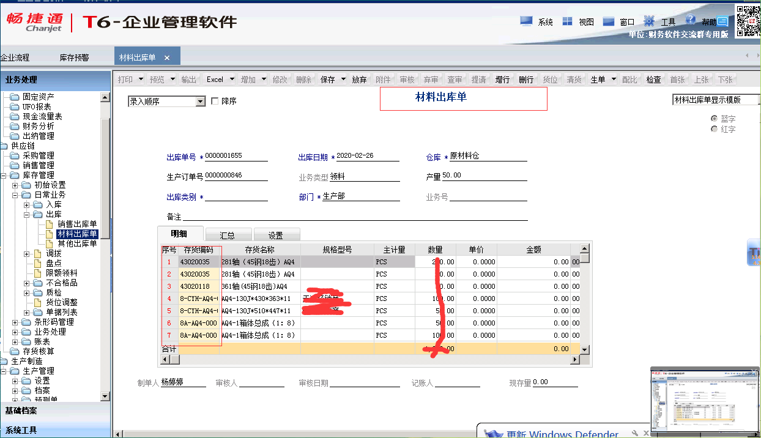The width and height of the screenshot is (761, 438).
Task: Click the 窗口 window icon
Action: point(609,21)
